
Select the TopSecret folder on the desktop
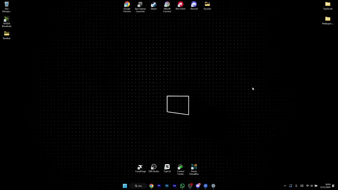pos(328,6)
